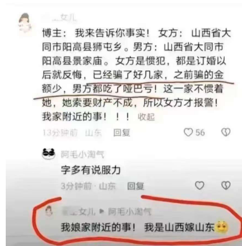Open the blurred 女儿 username above 博主 comment
Image resolution: width=242 pixels, height=246 pixels.
click(x=60, y=18)
